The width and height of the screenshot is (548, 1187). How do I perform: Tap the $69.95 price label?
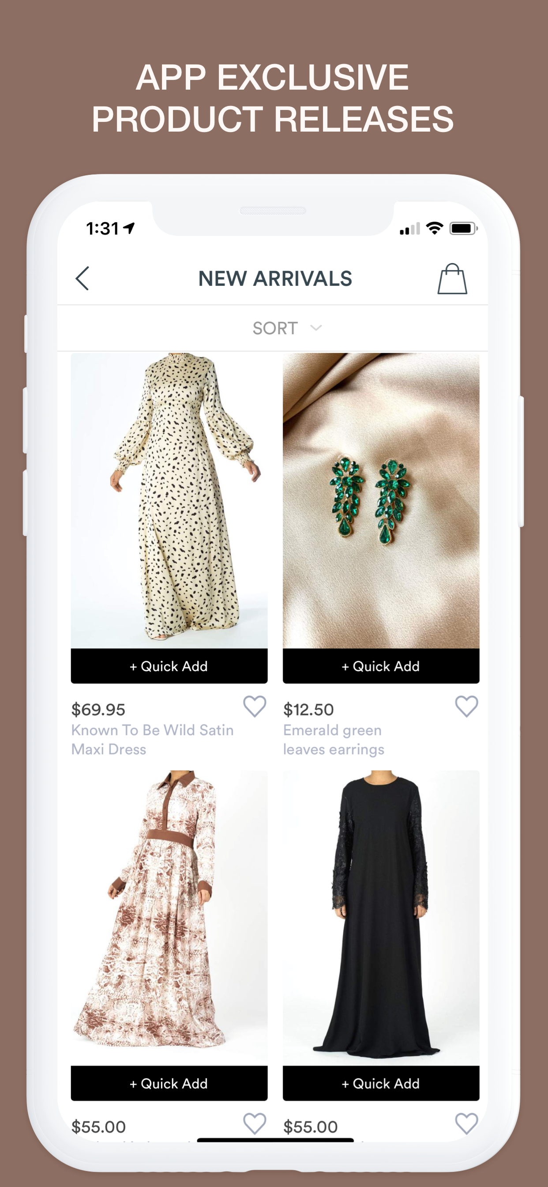(x=98, y=710)
